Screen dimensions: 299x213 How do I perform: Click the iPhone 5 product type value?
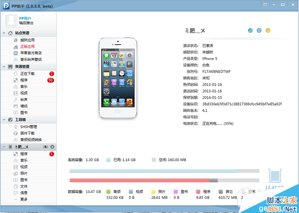tap(210, 58)
